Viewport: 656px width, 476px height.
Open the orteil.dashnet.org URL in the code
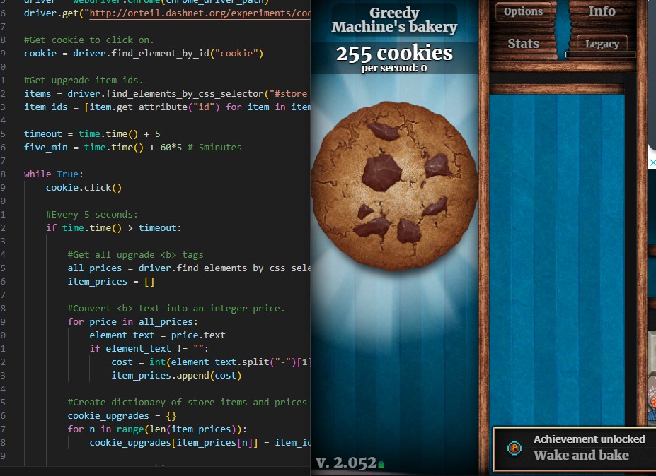200,13
